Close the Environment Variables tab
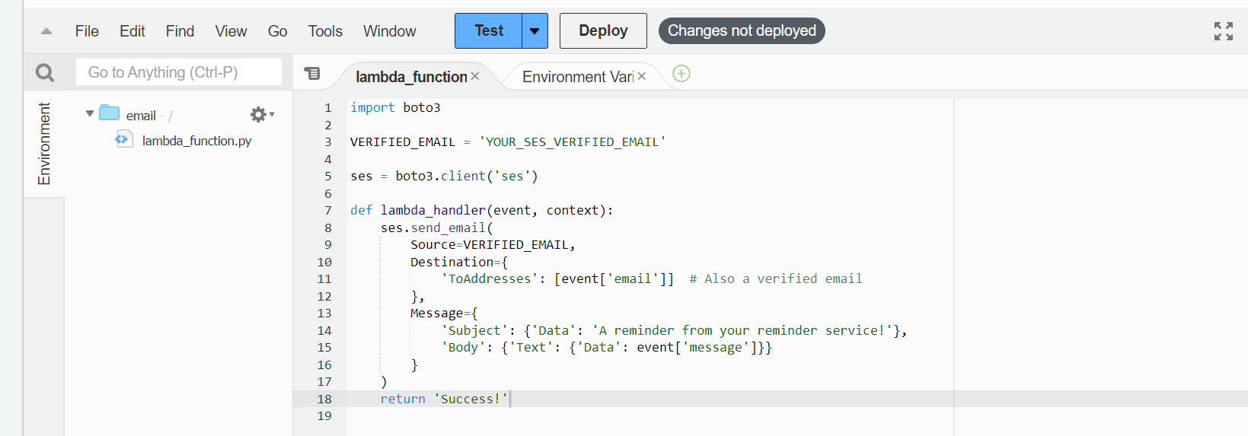 click(642, 76)
